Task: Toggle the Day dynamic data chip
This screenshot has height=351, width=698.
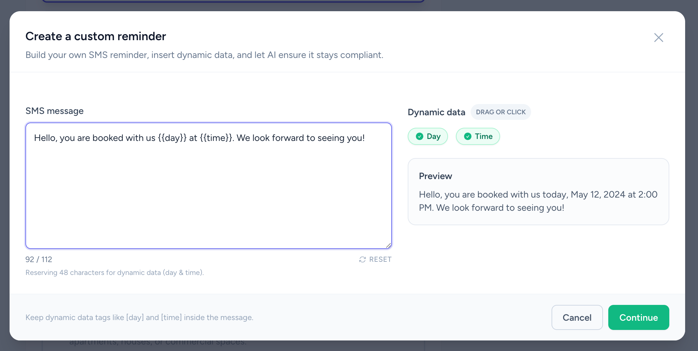Action: pyautogui.click(x=428, y=136)
